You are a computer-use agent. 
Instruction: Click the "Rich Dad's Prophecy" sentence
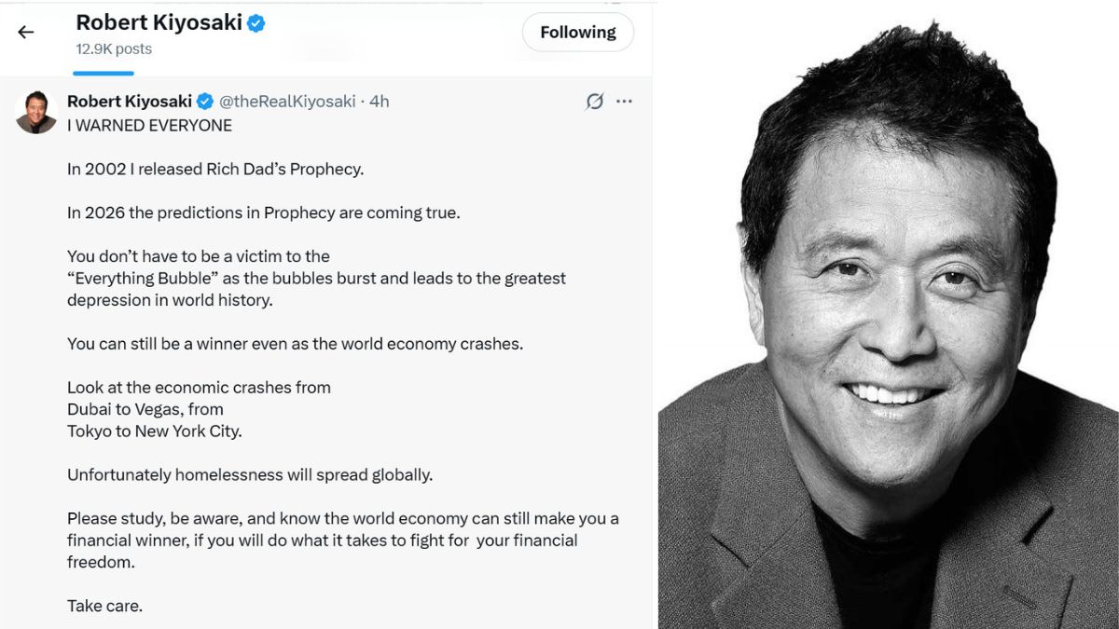pos(215,169)
